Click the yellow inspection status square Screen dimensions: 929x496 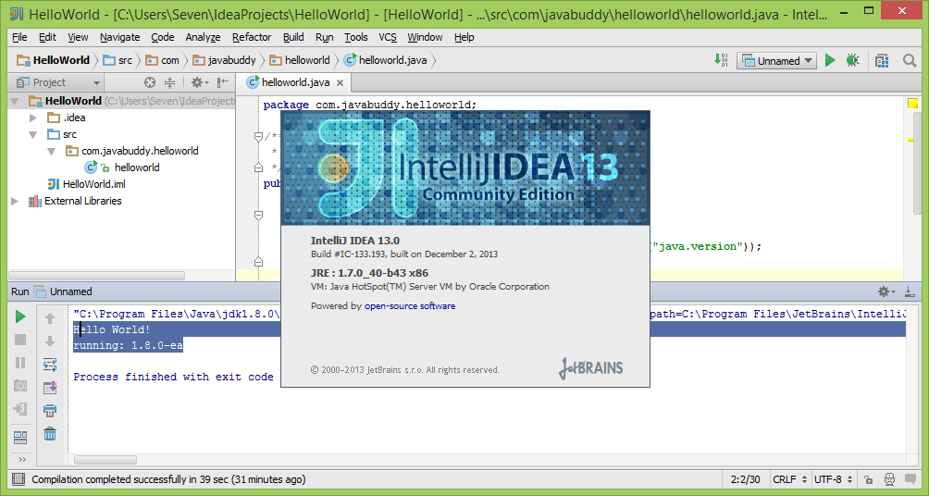pyautogui.click(x=912, y=104)
